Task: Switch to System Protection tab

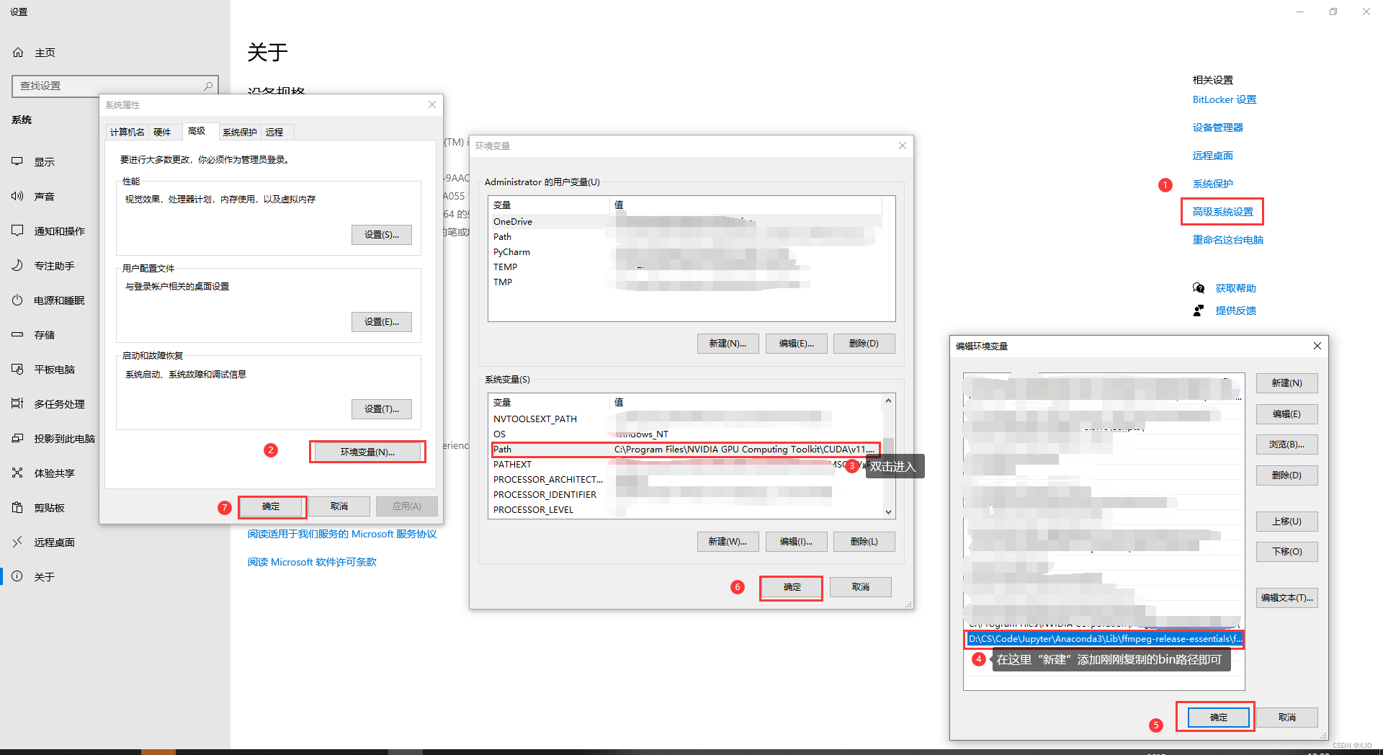Action: tap(239, 132)
